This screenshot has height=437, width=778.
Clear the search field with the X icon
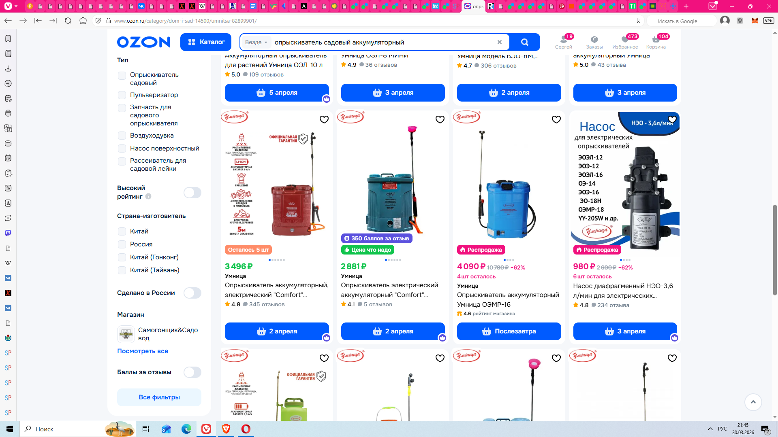click(500, 42)
